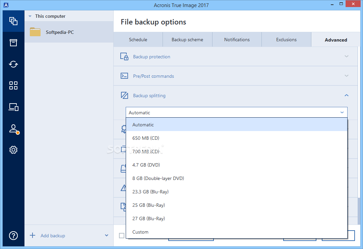Image resolution: width=363 pixels, height=249 pixels.
Task: Open Help question mark icon
Action: pyautogui.click(x=13, y=236)
